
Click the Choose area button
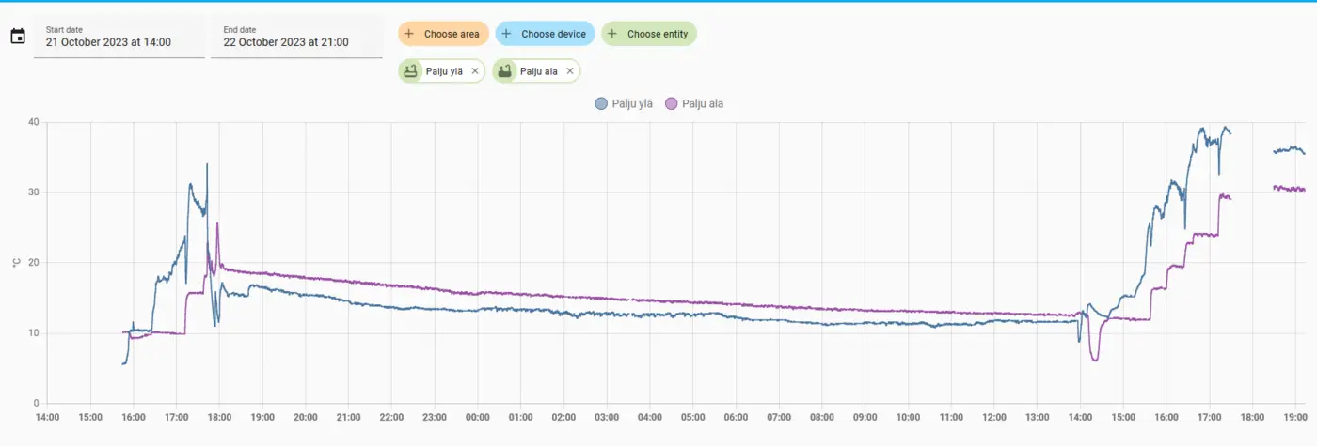pyautogui.click(x=443, y=34)
